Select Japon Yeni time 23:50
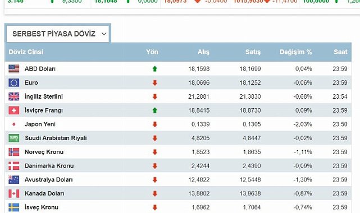Image resolution: width=360 pixels, height=213 pixels. [x=340, y=124]
